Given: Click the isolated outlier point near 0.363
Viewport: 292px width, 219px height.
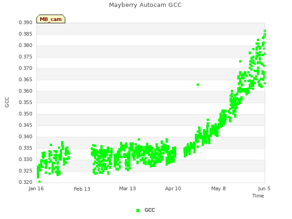Looking at the screenshot, I should pos(198,85).
